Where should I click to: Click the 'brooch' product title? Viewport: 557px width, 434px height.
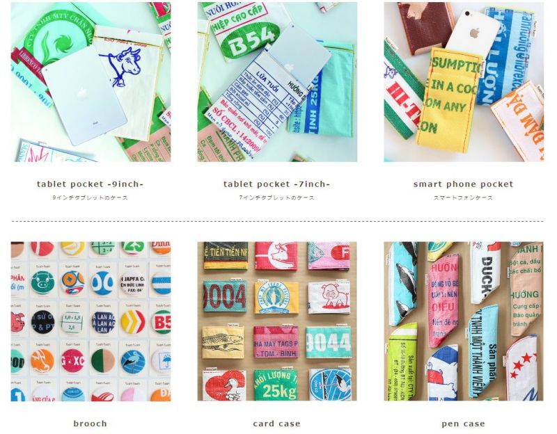(x=90, y=424)
